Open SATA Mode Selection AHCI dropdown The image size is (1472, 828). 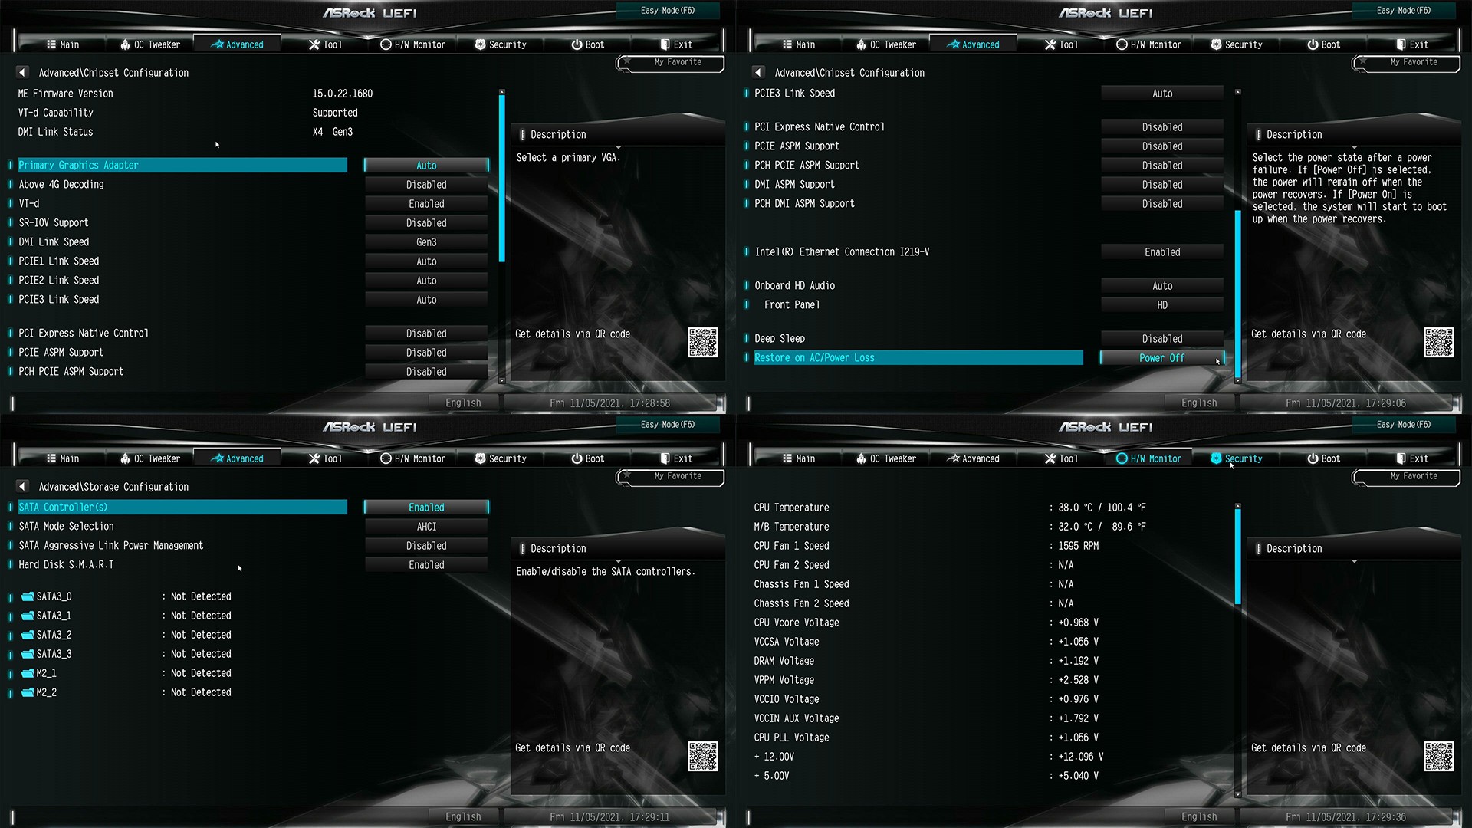426,527
